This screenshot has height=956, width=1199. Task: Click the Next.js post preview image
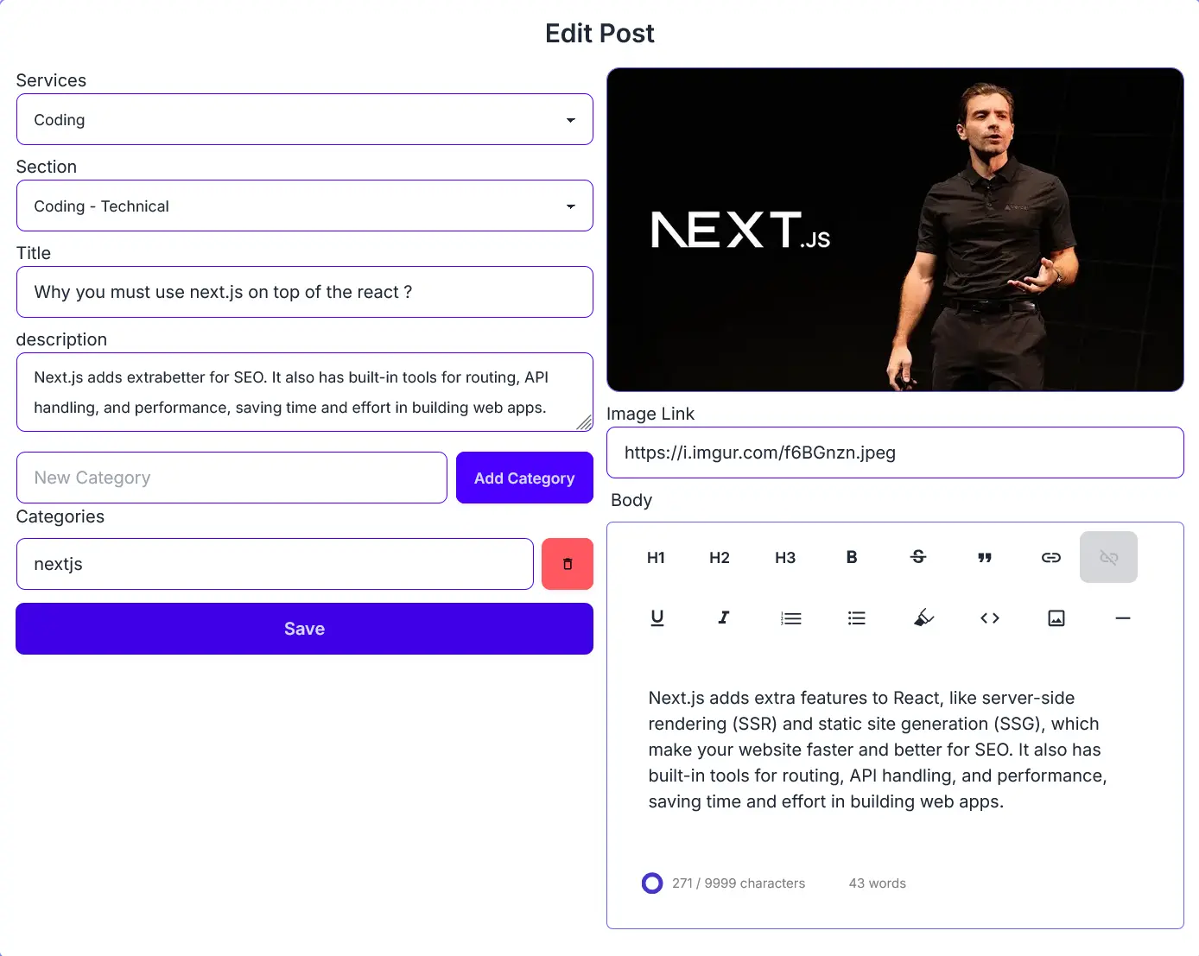click(x=895, y=230)
